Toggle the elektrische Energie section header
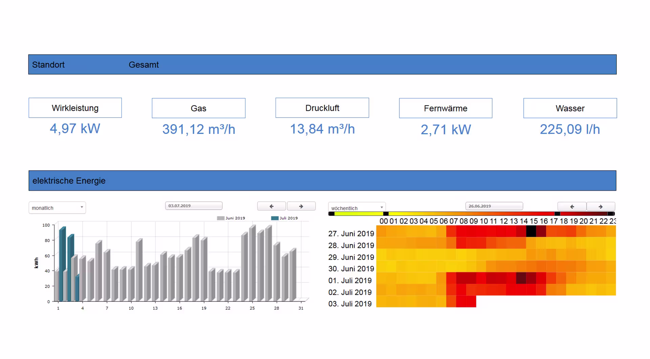The image size is (650, 359). click(x=69, y=181)
